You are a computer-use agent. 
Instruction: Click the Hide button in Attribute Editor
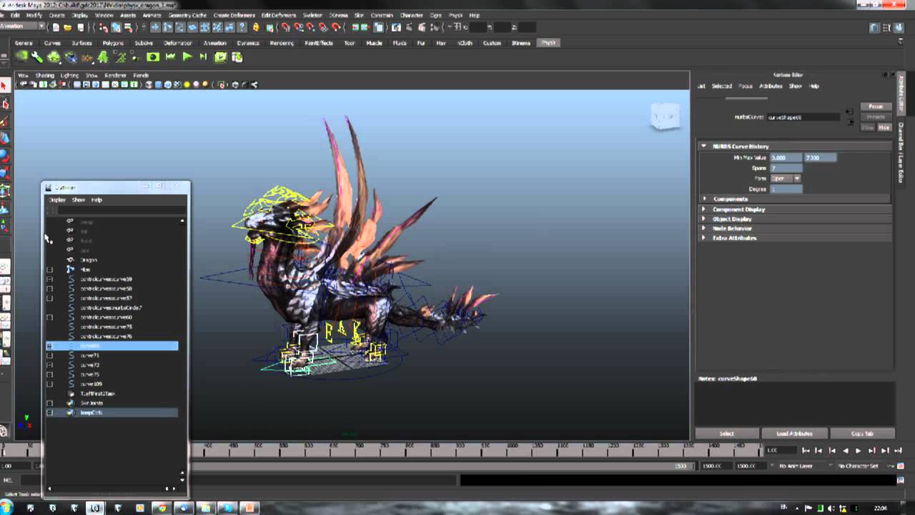point(884,127)
